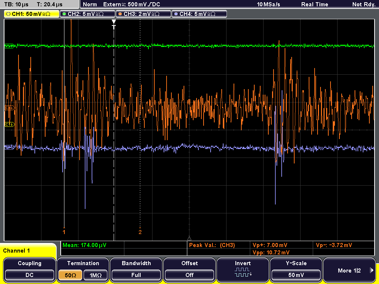This screenshot has width=379, height=284.
Task: Select cursor 2 marker at bottom of grid
Action: [140, 231]
